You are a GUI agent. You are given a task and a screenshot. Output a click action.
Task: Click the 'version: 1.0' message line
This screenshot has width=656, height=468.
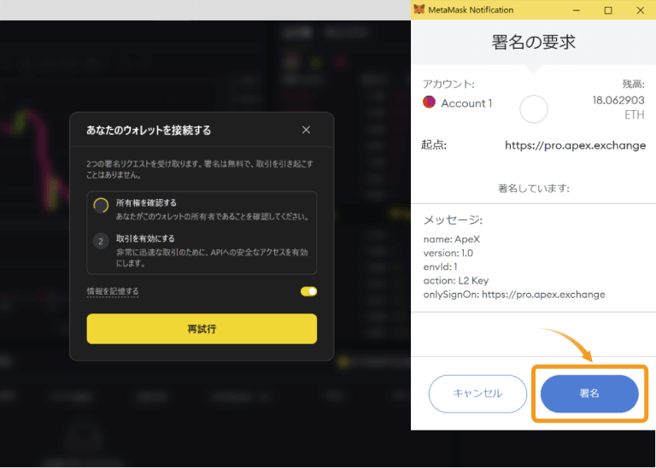tap(448, 253)
